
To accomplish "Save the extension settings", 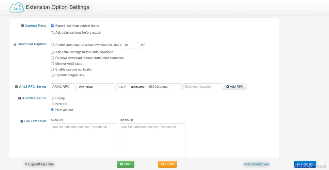I will pos(126,164).
